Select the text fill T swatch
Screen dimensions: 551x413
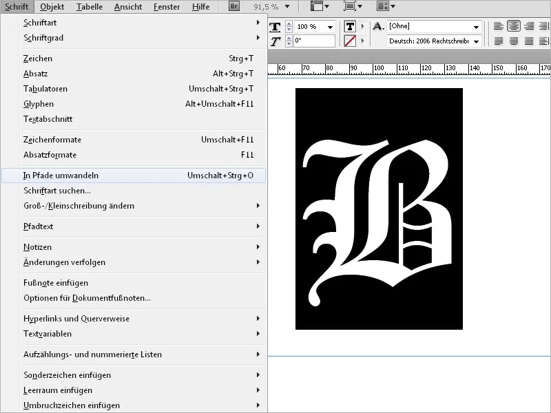pos(350,27)
